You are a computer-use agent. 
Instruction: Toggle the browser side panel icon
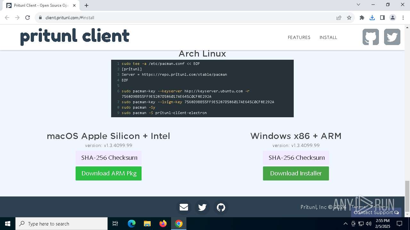[x=382, y=18]
